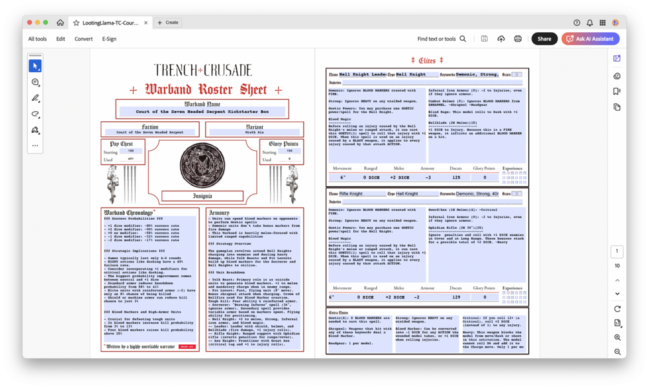Click the Ducats value 125
This screenshot has height=388, width=649.
tap(456, 177)
